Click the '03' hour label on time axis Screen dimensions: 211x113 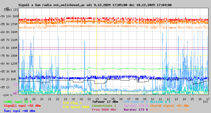pyautogui.click(x=97, y=99)
